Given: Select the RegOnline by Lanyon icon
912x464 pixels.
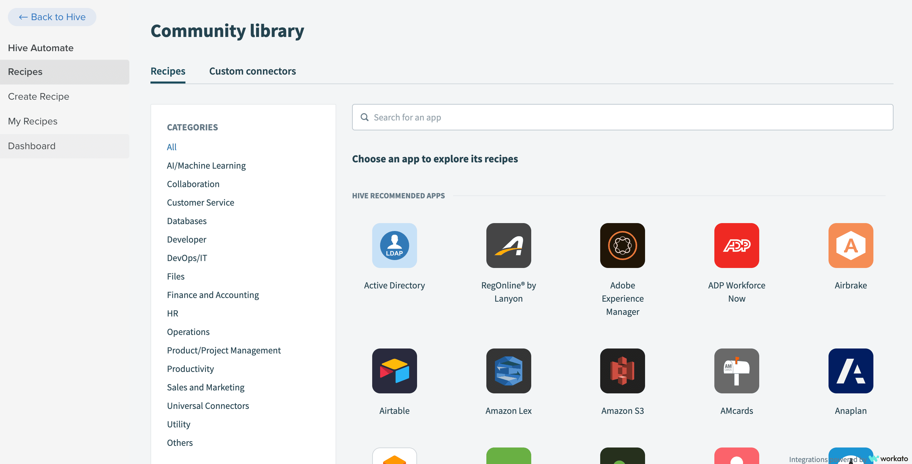Looking at the screenshot, I should coord(508,245).
